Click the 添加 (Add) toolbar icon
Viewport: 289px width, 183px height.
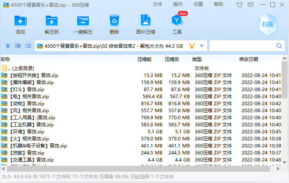pyautogui.click(x=20, y=21)
